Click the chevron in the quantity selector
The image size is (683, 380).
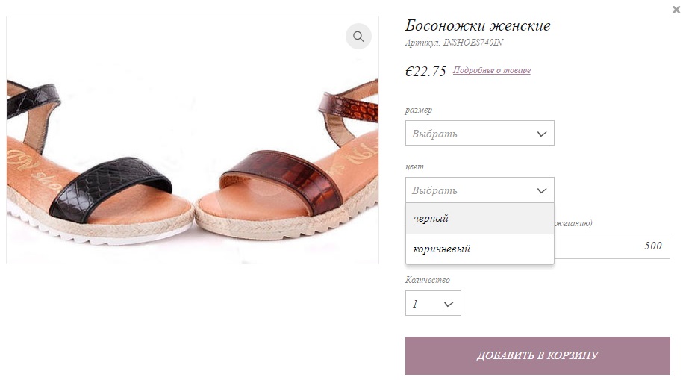[448, 304]
